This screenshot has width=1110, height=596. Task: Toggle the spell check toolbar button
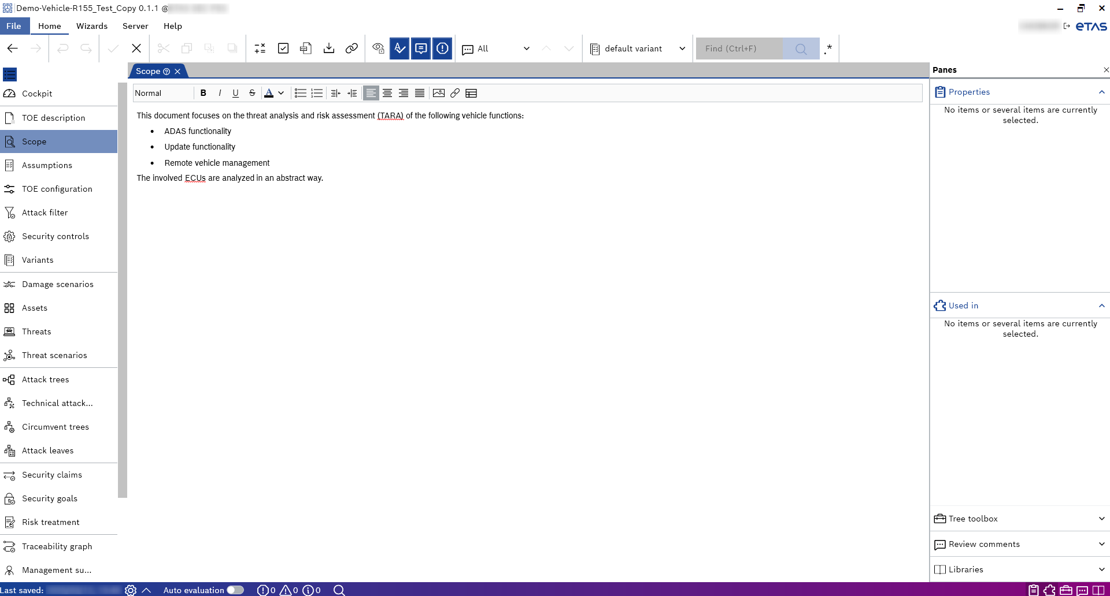pos(399,49)
